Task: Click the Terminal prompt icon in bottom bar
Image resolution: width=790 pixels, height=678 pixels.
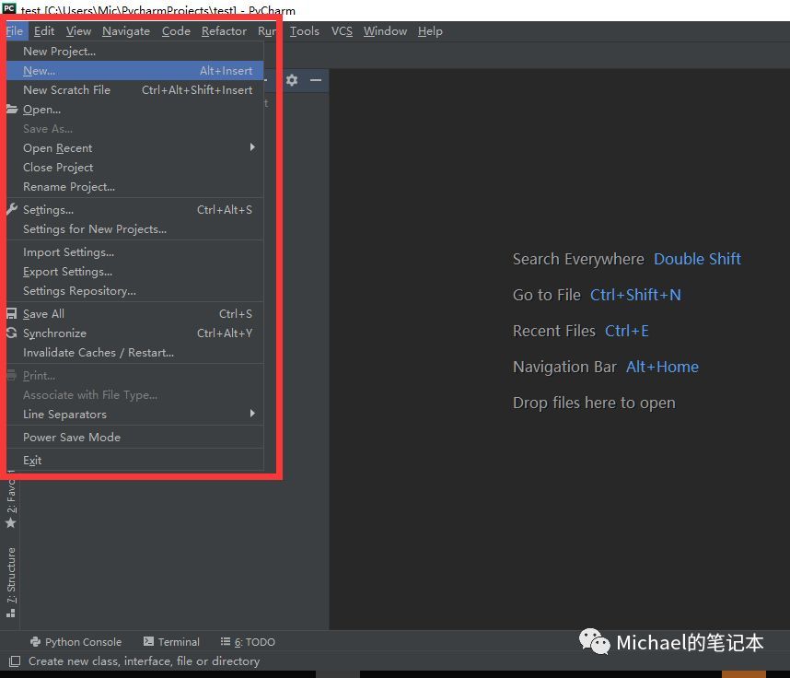Action: pos(148,642)
